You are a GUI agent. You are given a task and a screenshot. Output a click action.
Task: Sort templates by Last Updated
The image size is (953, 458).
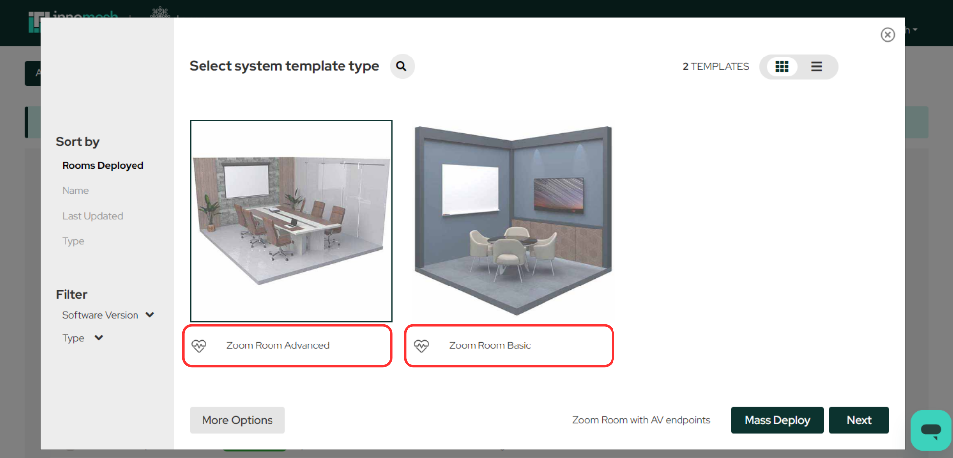point(92,216)
